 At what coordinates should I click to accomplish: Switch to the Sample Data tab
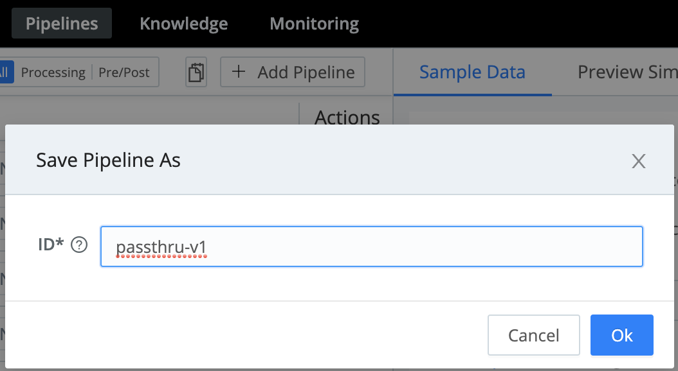click(472, 72)
